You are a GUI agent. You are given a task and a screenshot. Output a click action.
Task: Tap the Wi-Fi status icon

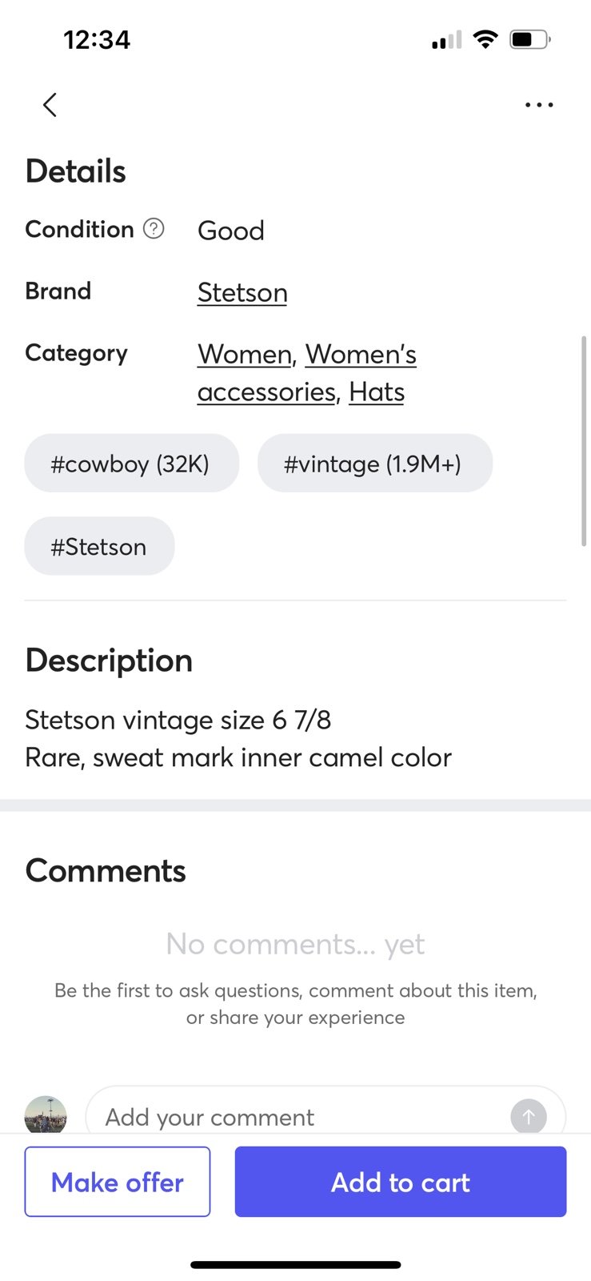(x=485, y=39)
